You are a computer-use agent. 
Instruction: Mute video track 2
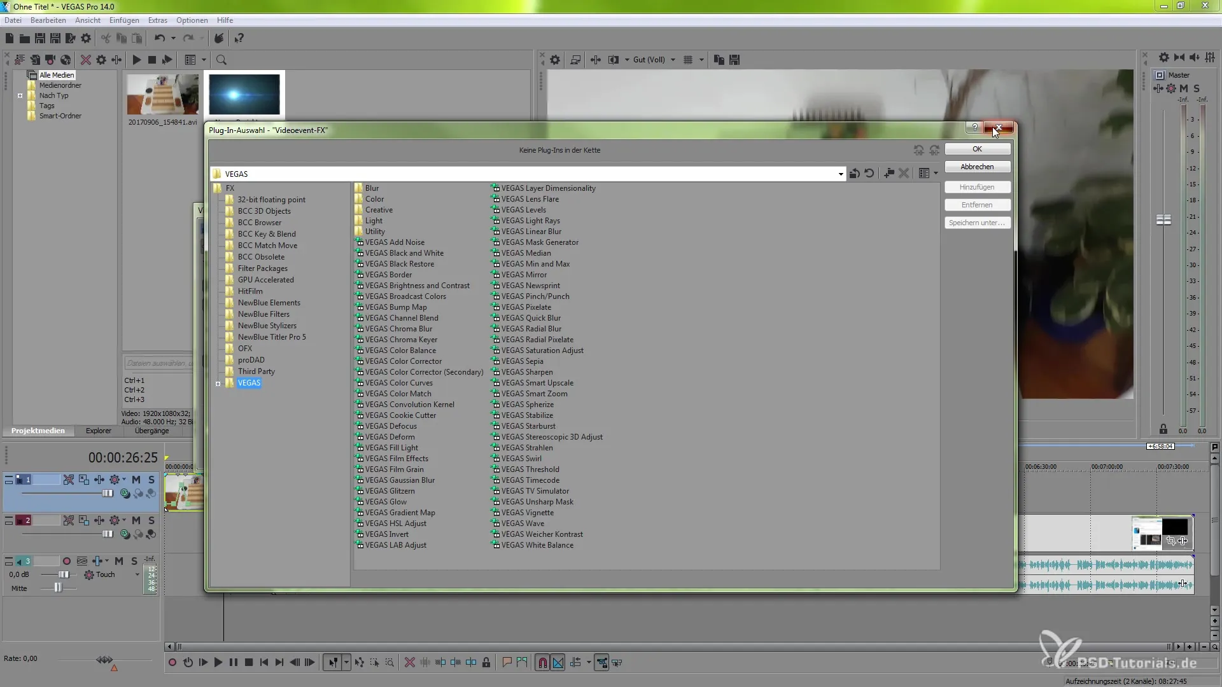tap(136, 520)
